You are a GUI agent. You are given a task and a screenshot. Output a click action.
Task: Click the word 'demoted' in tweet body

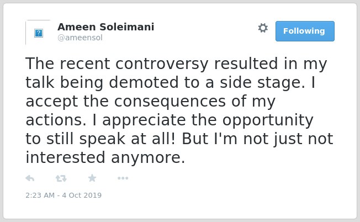(144, 82)
